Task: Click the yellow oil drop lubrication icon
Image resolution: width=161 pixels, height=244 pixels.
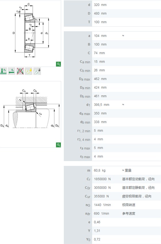Action: pyautogui.click(x=28, y=71)
